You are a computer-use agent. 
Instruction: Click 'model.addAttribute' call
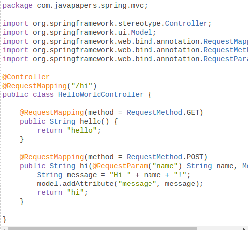coord(75,184)
